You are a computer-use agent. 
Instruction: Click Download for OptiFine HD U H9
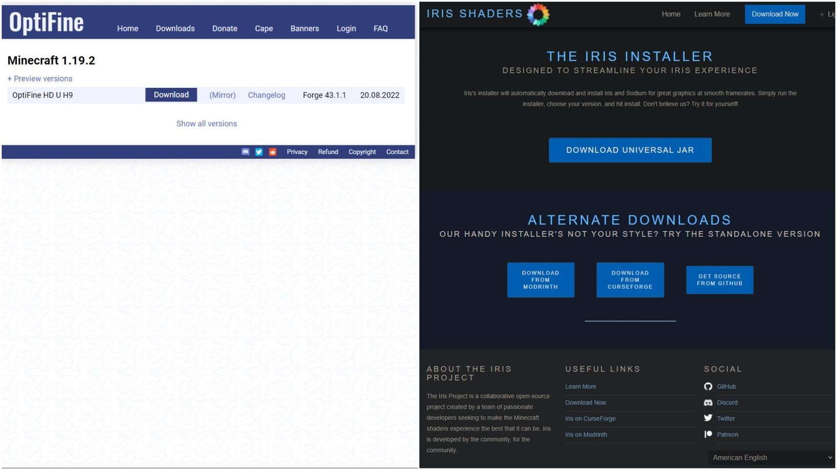click(171, 95)
